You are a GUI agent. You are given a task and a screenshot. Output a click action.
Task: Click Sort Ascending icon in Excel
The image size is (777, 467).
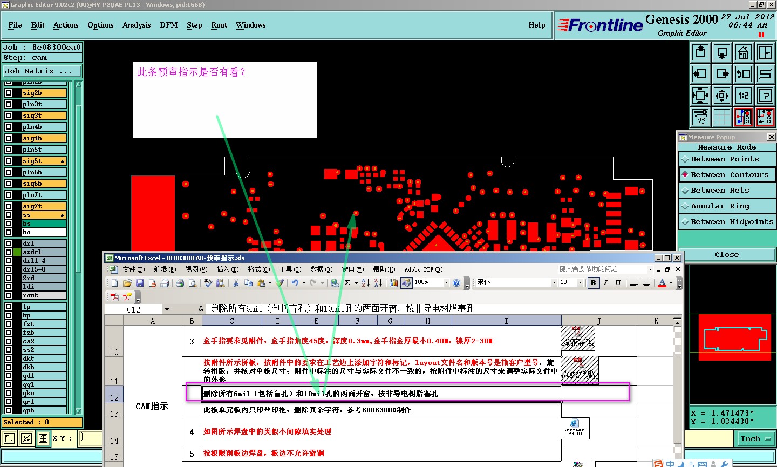coord(365,283)
